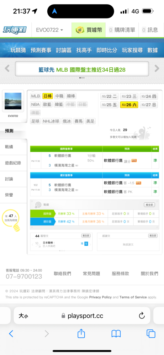Viewport: 164px width, 355px height.
Task: Click the 國際盤 record label
Action: click(43, 214)
